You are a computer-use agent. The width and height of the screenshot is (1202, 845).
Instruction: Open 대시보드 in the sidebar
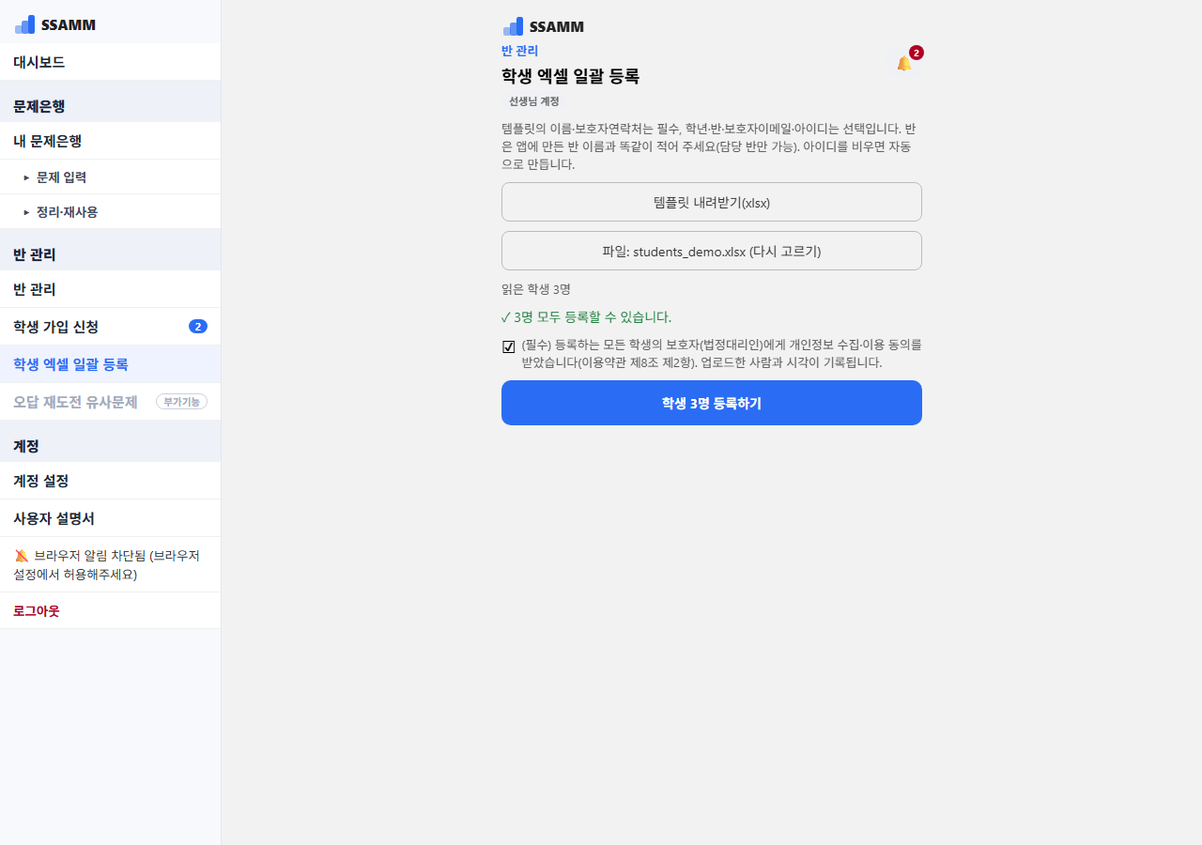(110, 62)
